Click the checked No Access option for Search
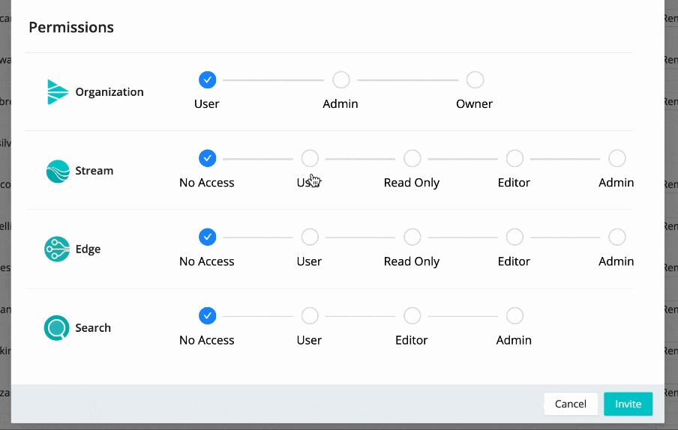The image size is (678, 430). point(208,316)
